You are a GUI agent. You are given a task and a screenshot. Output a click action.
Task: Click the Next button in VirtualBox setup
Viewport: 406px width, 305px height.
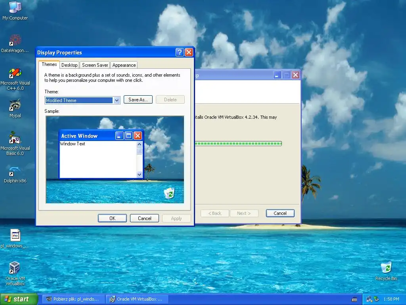pyautogui.click(x=244, y=213)
